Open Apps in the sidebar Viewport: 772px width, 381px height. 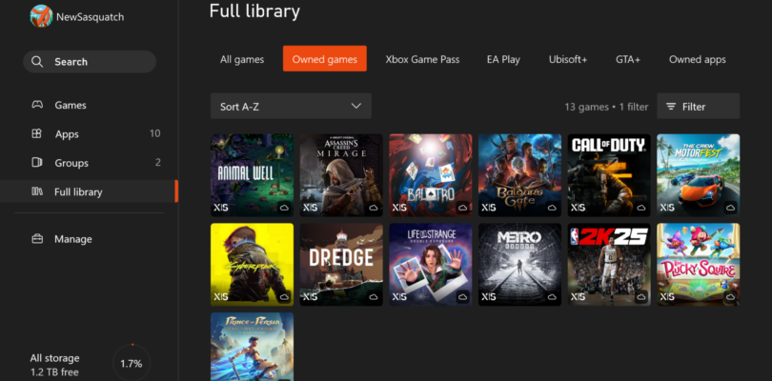tap(89, 134)
